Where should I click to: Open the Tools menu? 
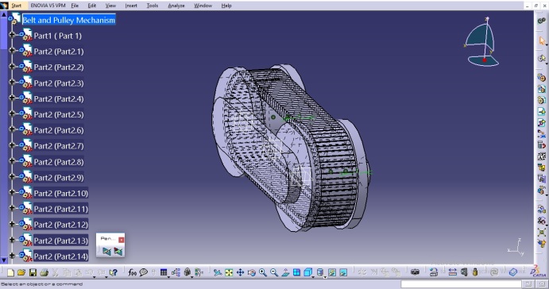click(153, 6)
